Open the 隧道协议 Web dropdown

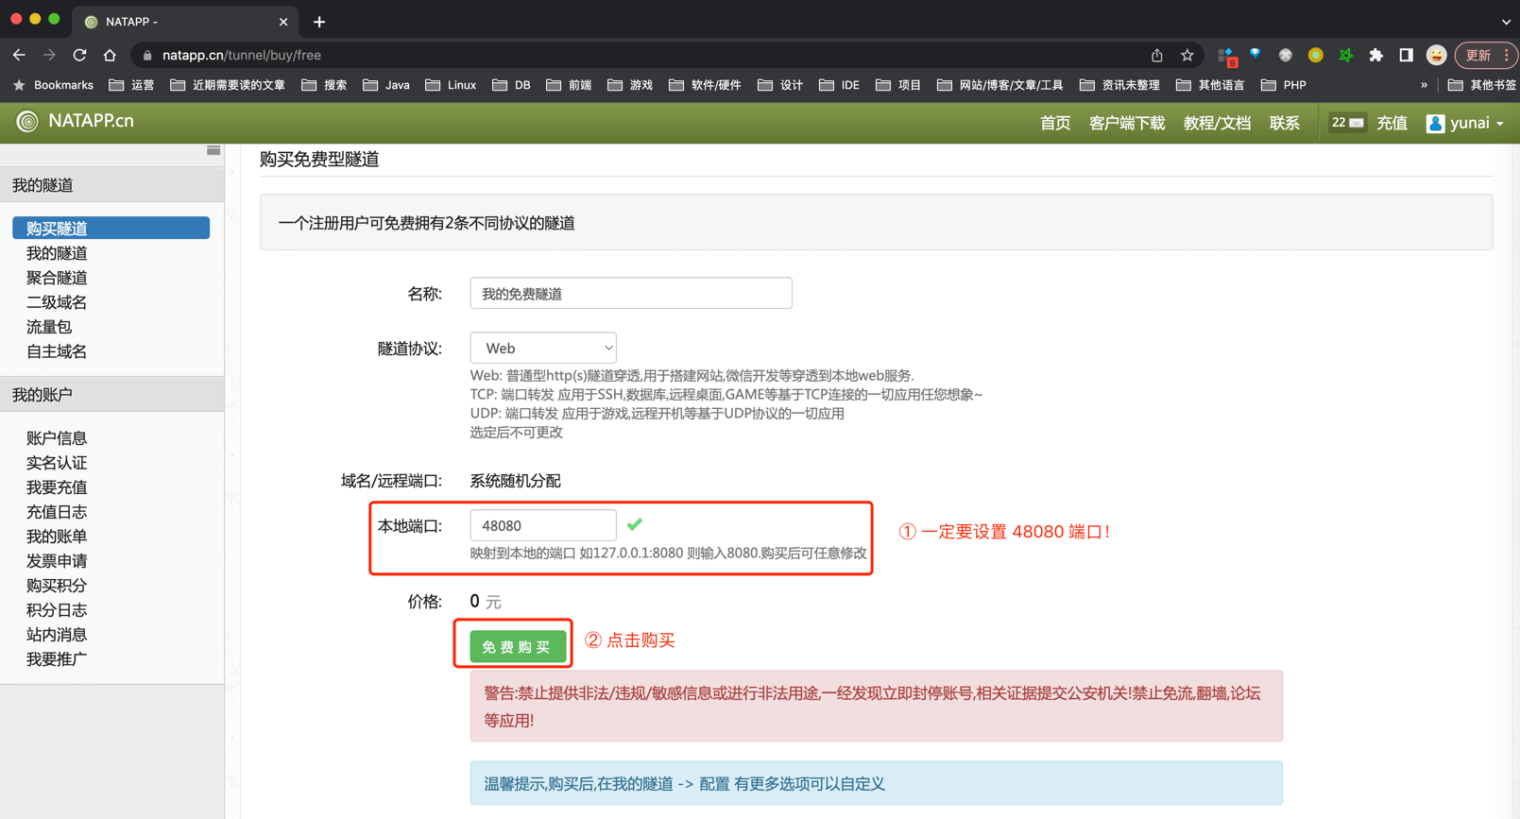(x=543, y=348)
